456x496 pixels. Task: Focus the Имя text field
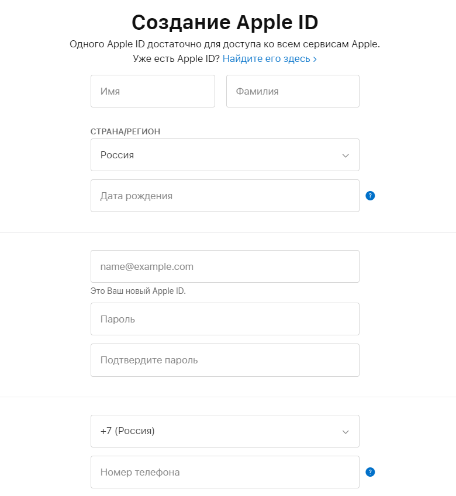(x=153, y=91)
